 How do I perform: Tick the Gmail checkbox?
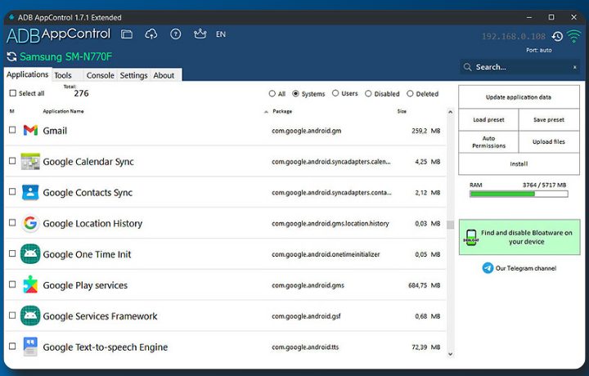(x=12, y=130)
